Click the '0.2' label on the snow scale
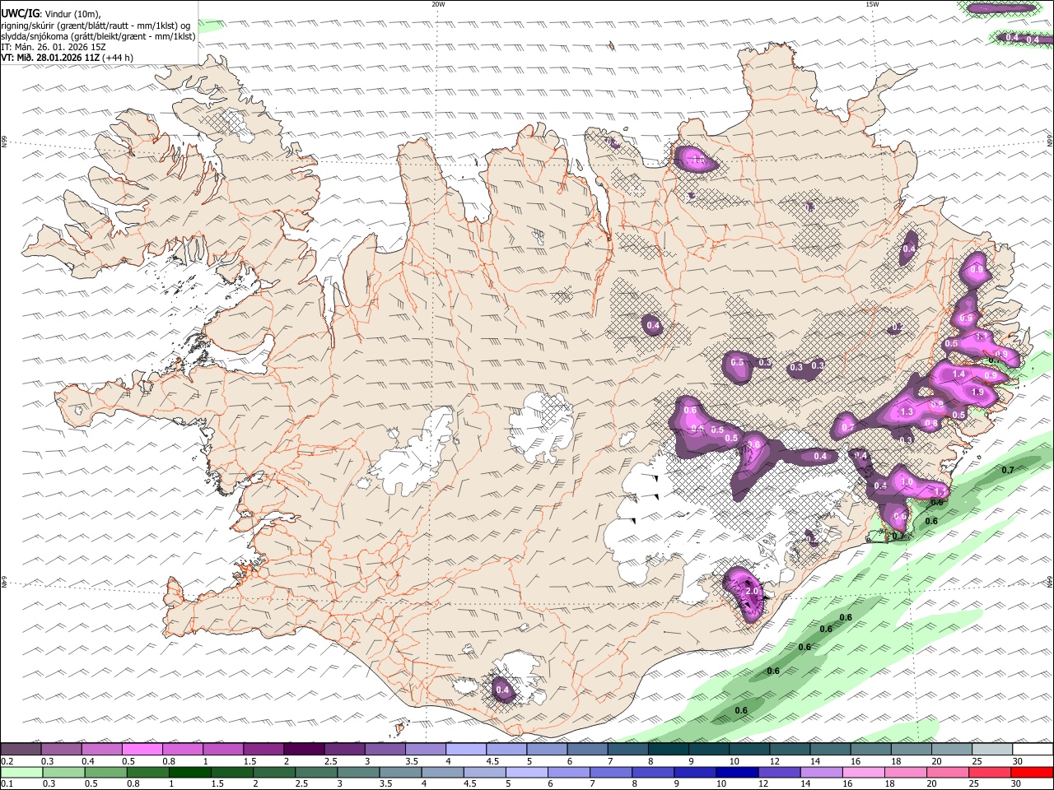 [x=7, y=761]
